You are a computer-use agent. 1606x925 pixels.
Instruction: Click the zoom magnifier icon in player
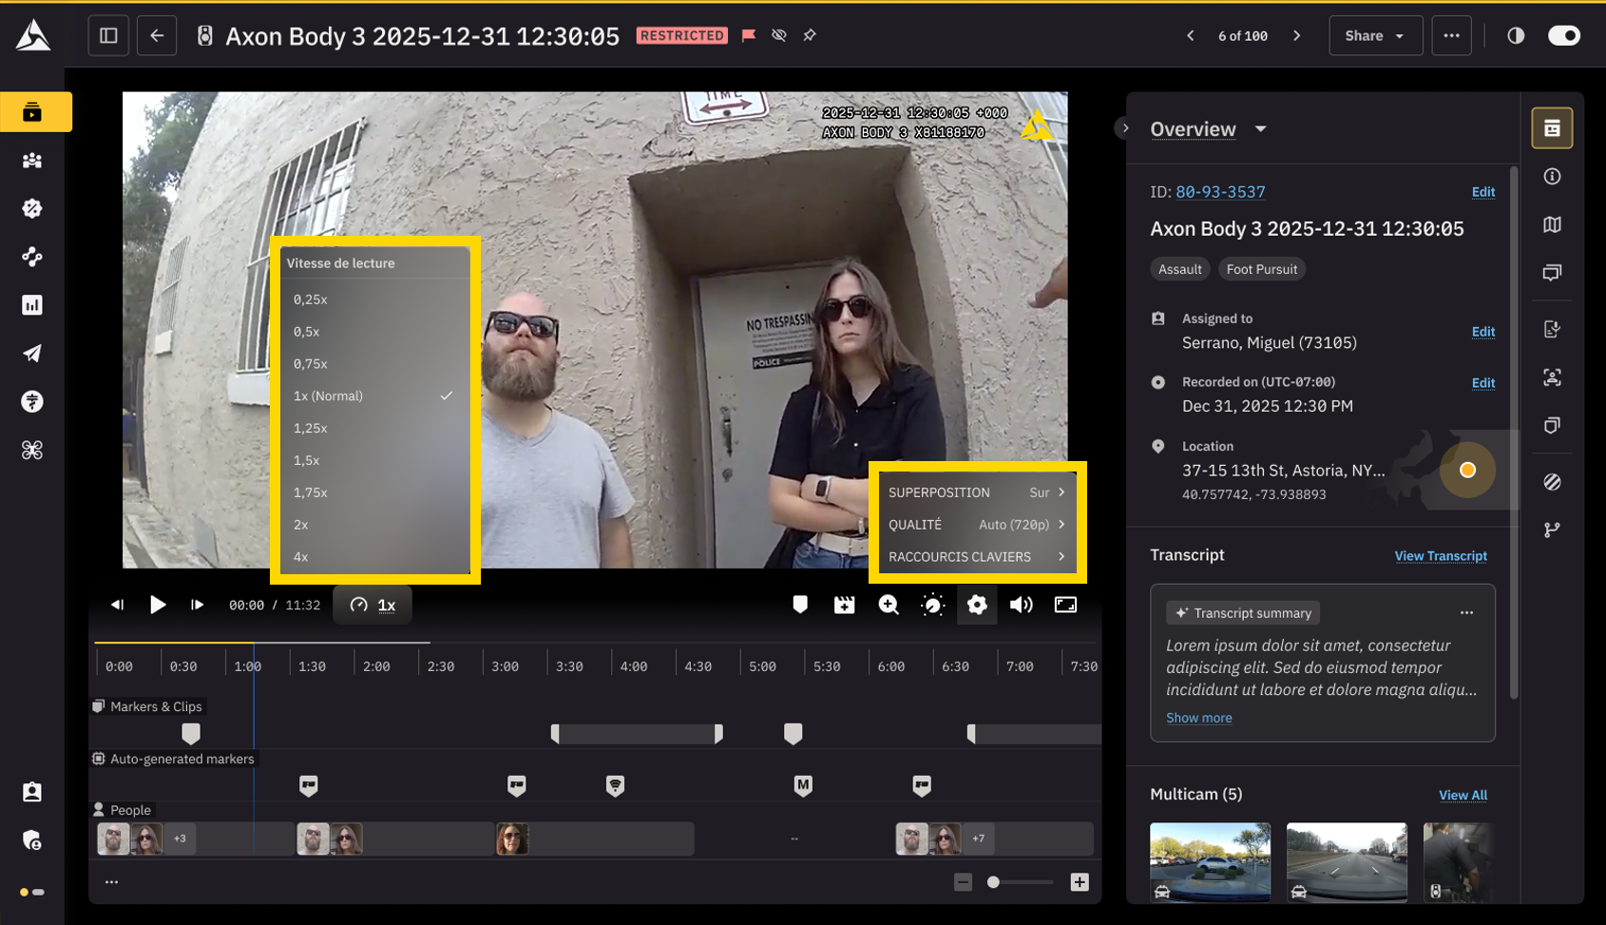click(889, 605)
